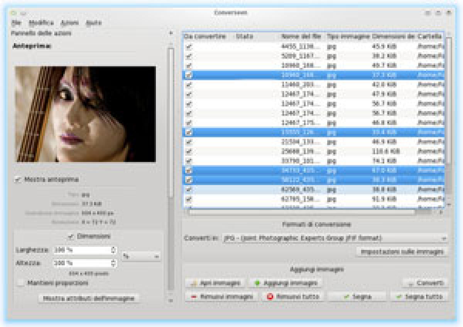Uncheck the checkbox of the 74.1 KiB row

(189, 160)
